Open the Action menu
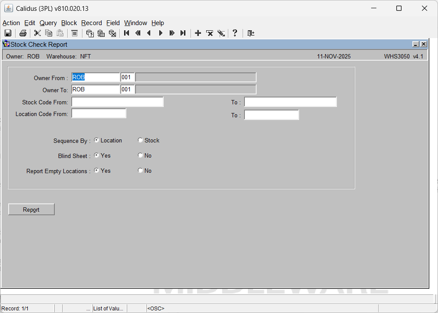The width and height of the screenshot is (438, 313). coord(11,23)
